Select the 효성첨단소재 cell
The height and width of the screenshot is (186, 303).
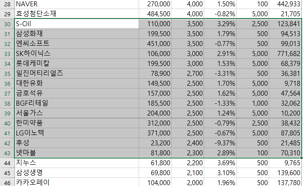77,14
